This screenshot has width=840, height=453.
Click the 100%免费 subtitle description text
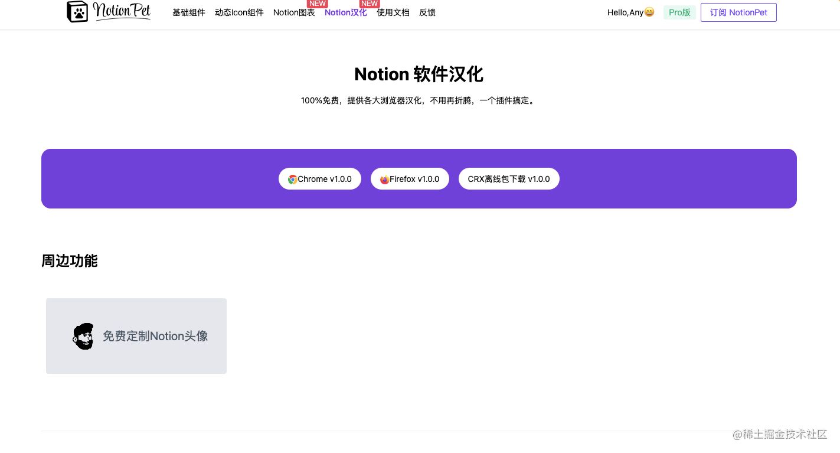(x=419, y=100)
